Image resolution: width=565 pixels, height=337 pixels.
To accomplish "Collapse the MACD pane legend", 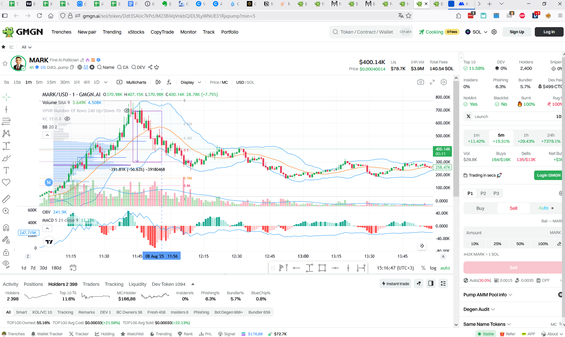I will (x=47, y=228).
